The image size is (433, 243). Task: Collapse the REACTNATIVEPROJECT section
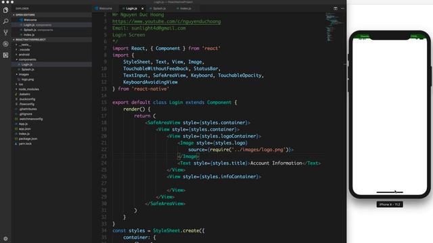pyautogui.click(x=30, y=40)
